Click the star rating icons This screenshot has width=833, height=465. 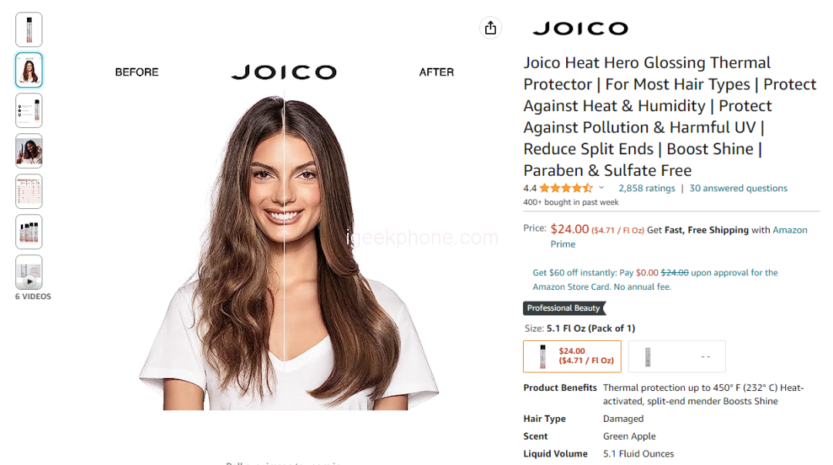566,188
